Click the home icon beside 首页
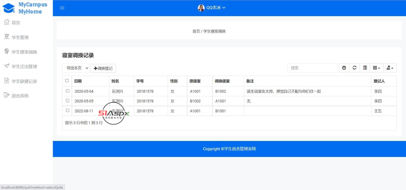The image size is (406, 190). (7, 22)
